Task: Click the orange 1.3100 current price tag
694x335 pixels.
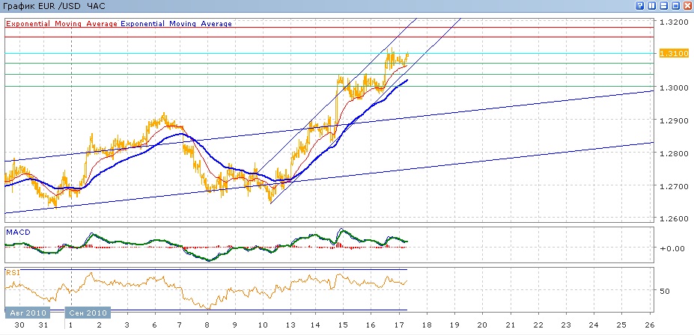Action: click(669, 54)
